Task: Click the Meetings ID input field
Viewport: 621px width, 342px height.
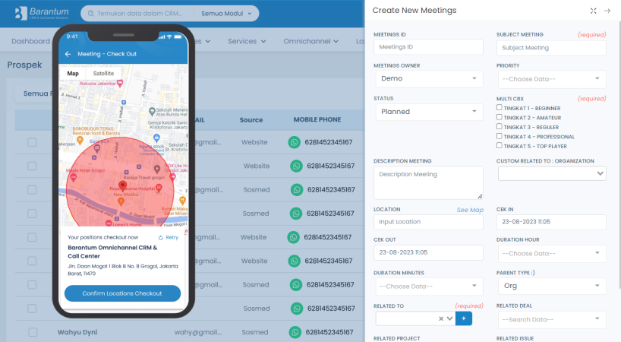Action: point(428,47)
